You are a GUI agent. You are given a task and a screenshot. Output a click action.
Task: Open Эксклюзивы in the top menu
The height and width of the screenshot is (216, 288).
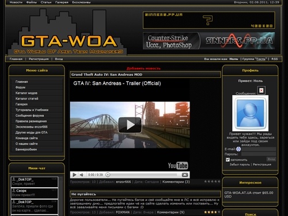tap(81, 2)
